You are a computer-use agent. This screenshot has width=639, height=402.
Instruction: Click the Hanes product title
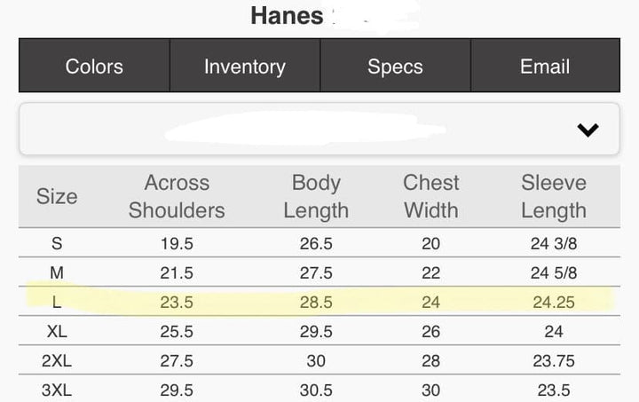point(288,16)
